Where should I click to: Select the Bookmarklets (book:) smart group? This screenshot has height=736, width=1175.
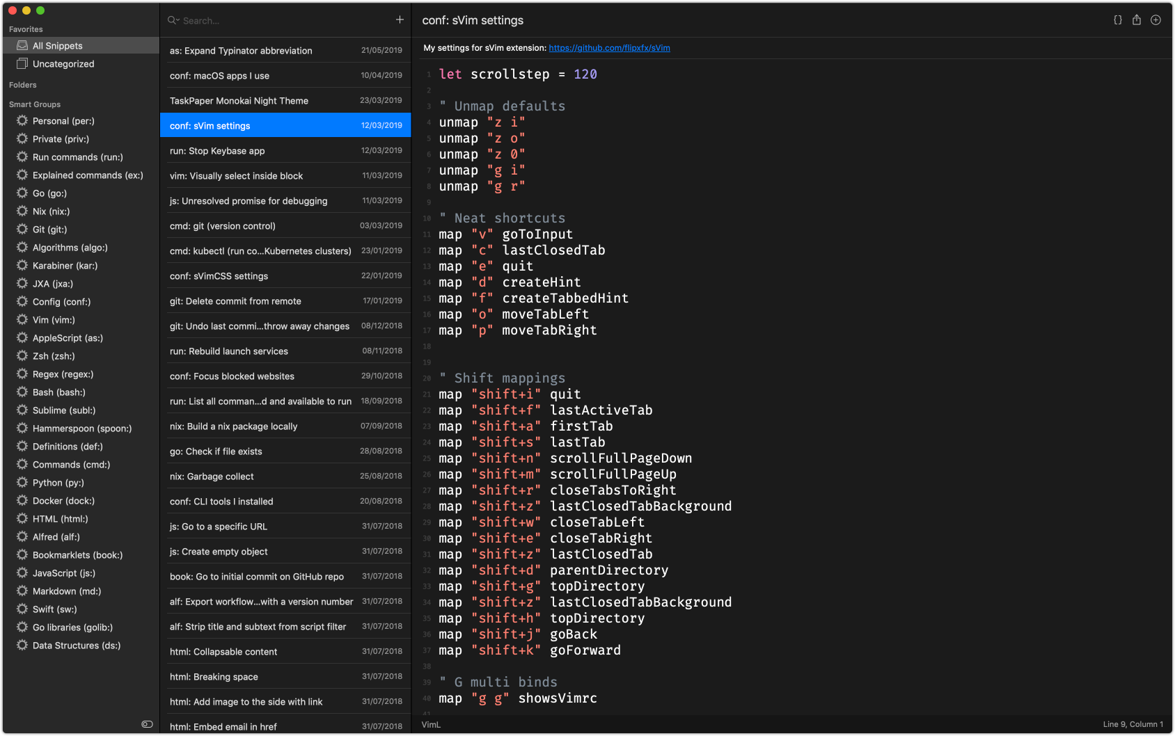(x=81, y=555)
